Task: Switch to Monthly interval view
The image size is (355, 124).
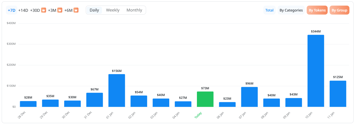Action: pos(134,10)
